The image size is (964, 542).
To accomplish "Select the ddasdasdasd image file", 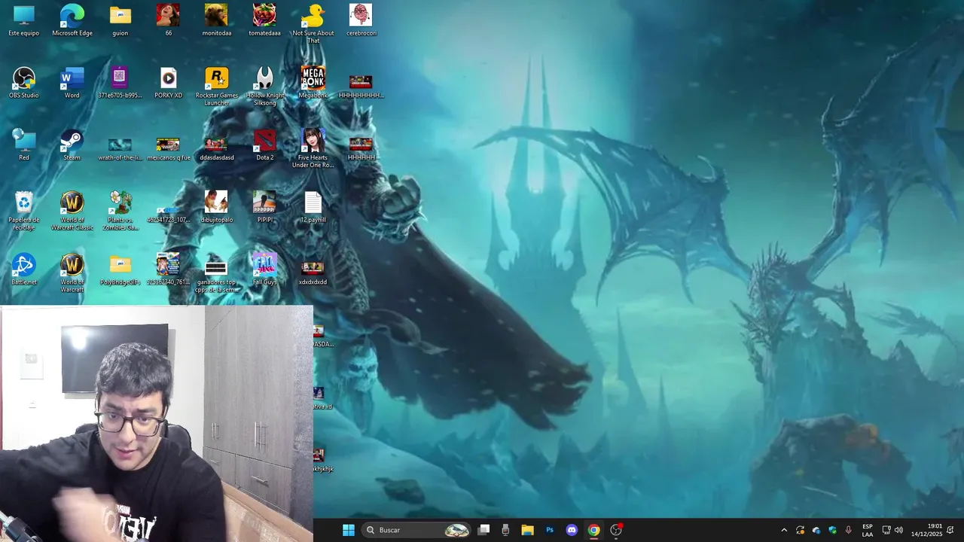I will pyautogui.click(x=216, y=148).
